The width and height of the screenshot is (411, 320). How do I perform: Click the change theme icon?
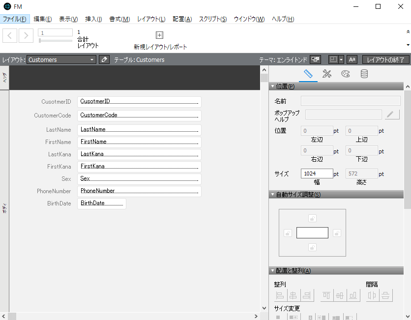(x=315, y=59)
